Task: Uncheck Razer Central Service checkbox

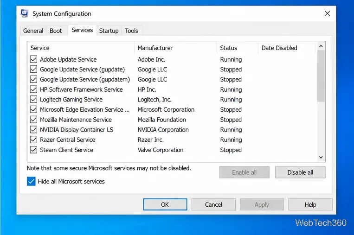Action: [x=33, y=140]
